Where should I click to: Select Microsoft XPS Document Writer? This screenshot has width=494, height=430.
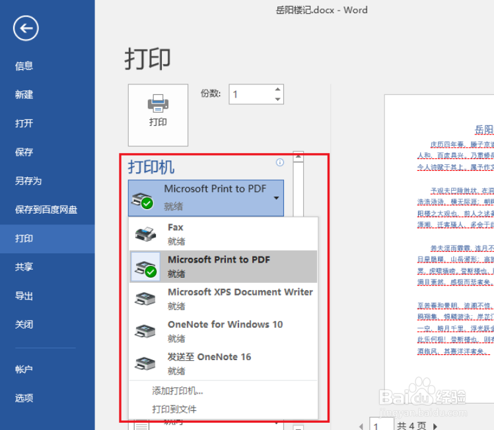[x=223, y=299]
